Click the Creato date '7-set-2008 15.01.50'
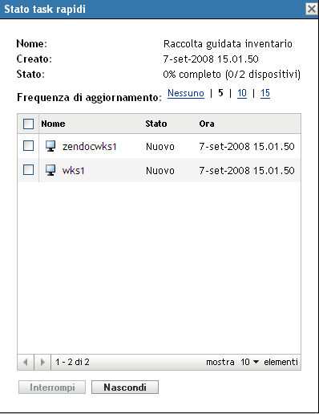The image size is (319, 414). tap(211, 59)
